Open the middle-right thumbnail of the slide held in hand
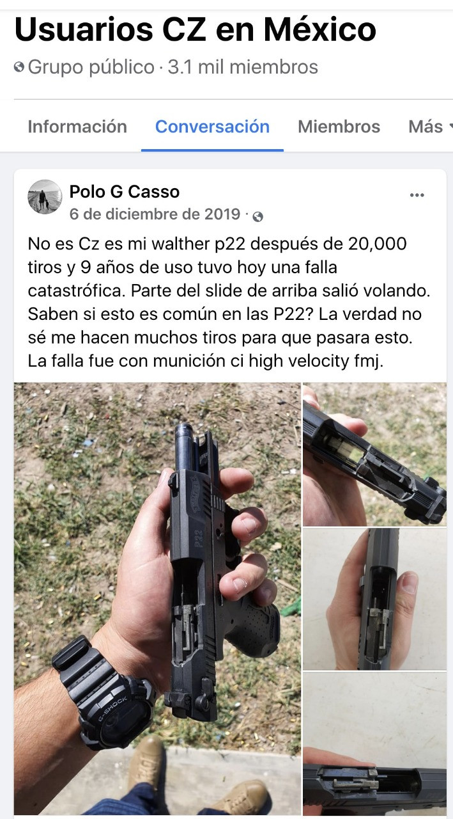The image size is (453, 819). (374, 599)
